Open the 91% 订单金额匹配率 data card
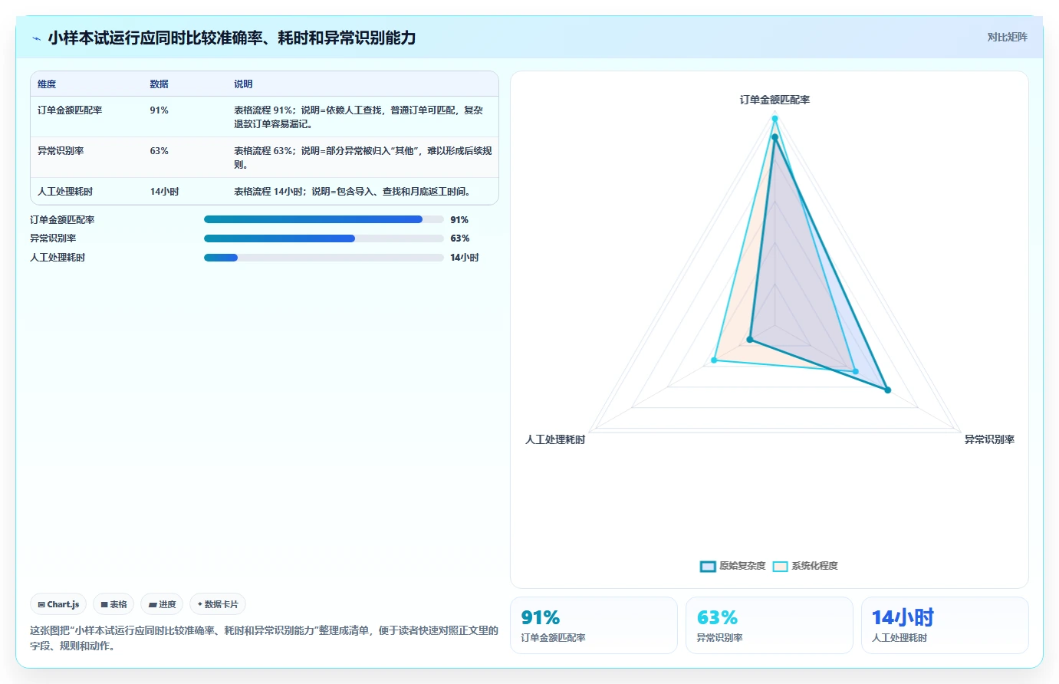 594,626
